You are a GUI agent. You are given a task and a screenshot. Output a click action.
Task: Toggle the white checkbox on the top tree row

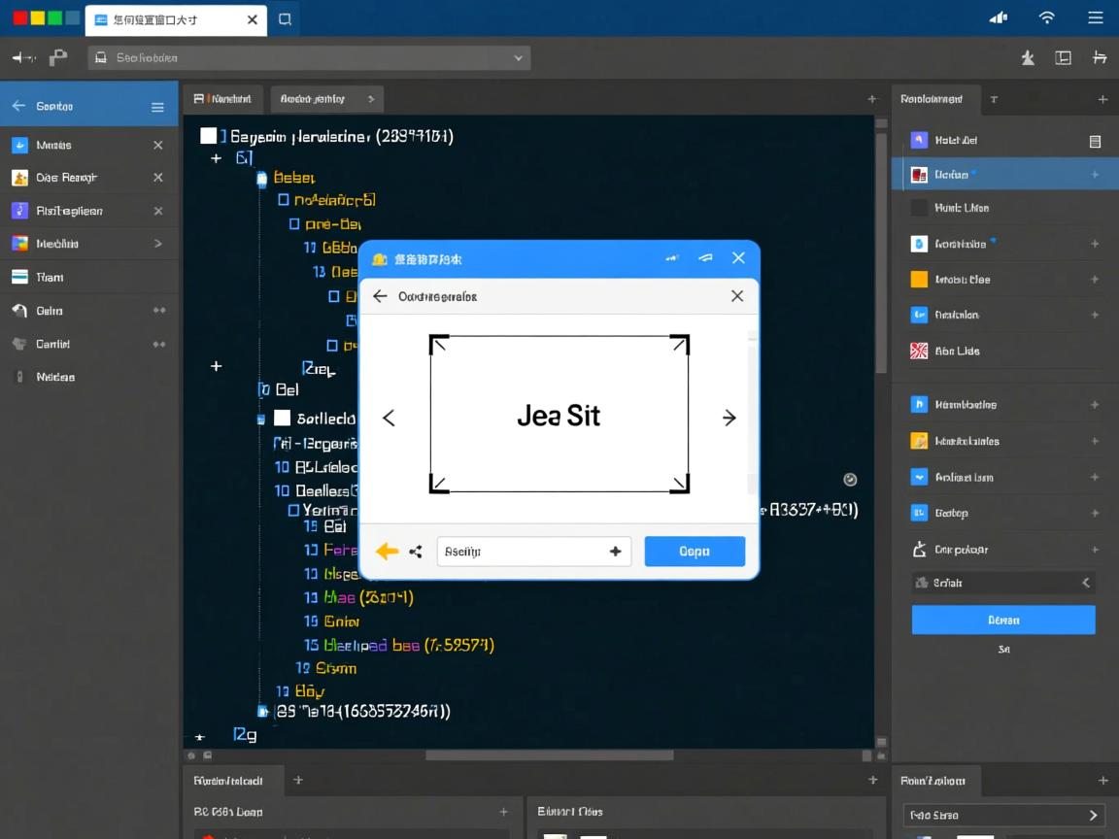coord(208,136)
